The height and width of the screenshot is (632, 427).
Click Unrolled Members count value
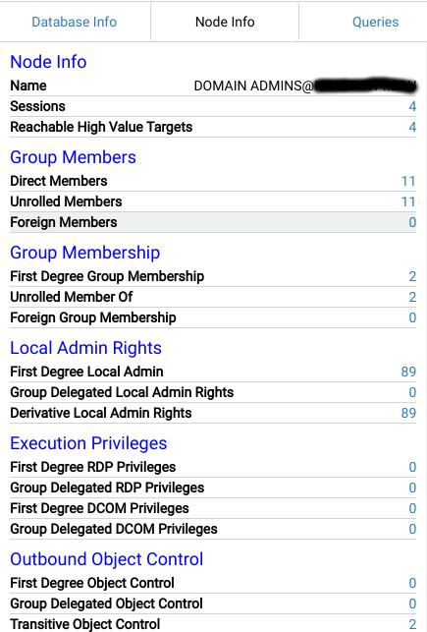tap(408, 201)
